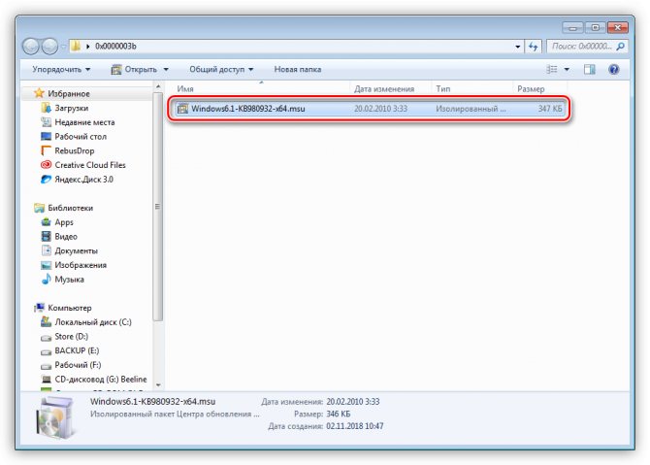
Task: Open the Общий доступ menu
Action: pyautogui.click(x=221, y=69)
